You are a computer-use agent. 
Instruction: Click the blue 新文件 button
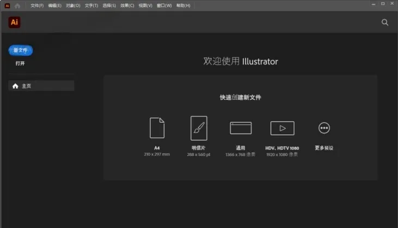[x=21, y=50]
